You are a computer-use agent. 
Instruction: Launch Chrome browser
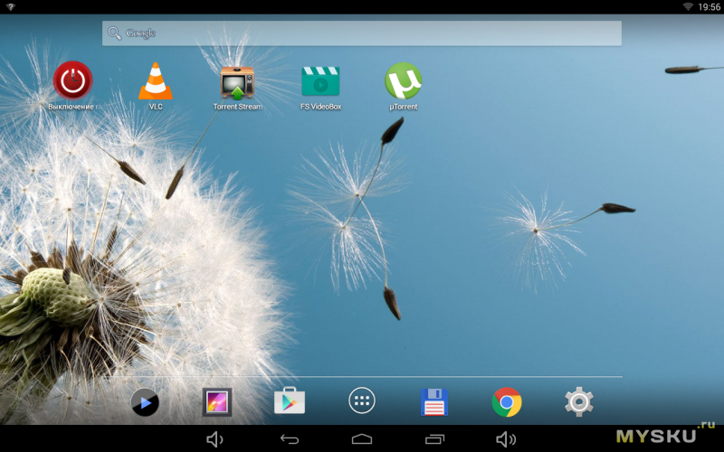click(507, 402)
